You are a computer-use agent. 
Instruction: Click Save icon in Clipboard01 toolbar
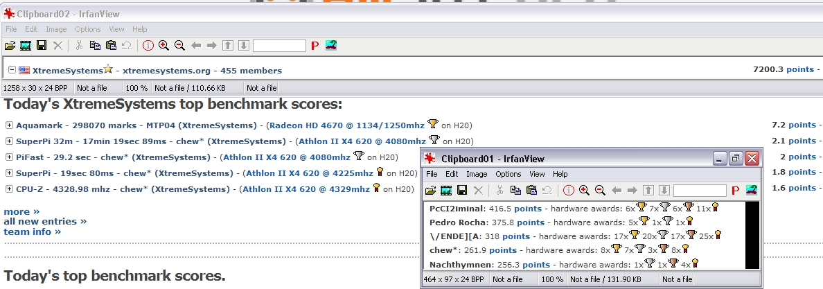click(x=462, y=190)
